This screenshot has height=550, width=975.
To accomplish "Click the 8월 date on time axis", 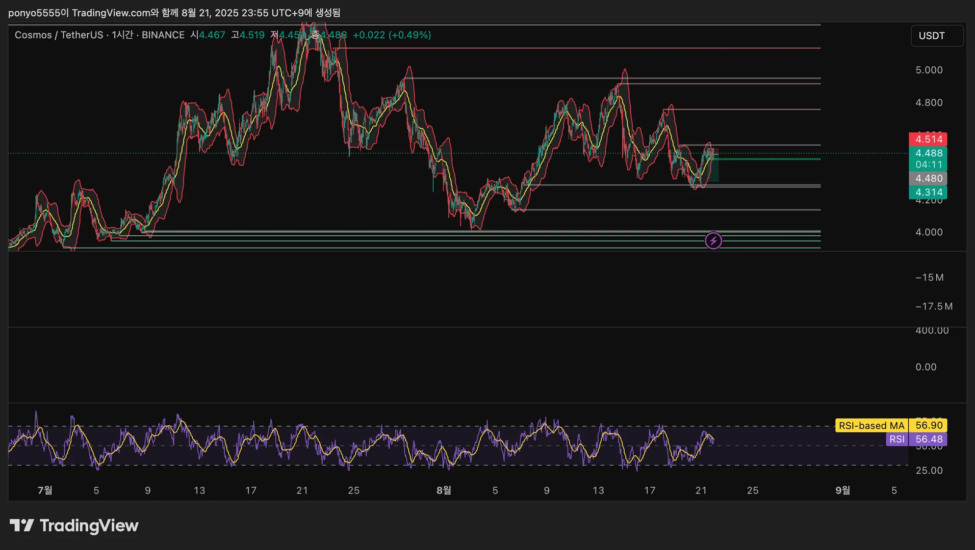I will [x=444, y=490].
